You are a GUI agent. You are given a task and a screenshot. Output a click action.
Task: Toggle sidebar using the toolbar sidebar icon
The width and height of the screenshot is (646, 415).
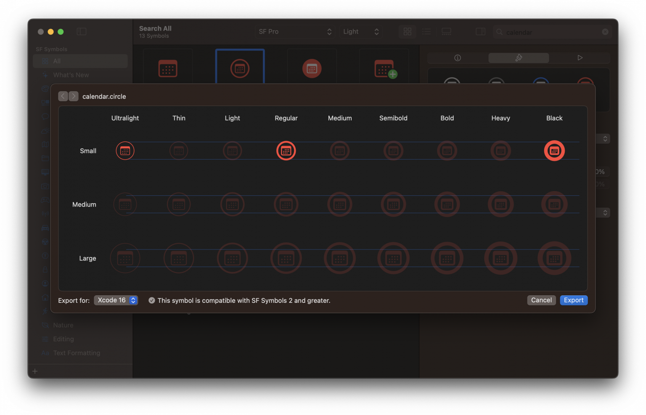[x=82, y=32]
